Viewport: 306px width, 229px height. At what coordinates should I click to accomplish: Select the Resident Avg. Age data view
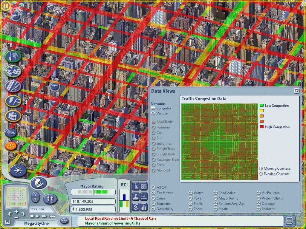point(215,203)
